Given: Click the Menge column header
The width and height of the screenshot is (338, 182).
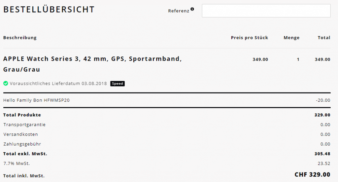Looking at the screenshot, I should (x=291, y=38).
